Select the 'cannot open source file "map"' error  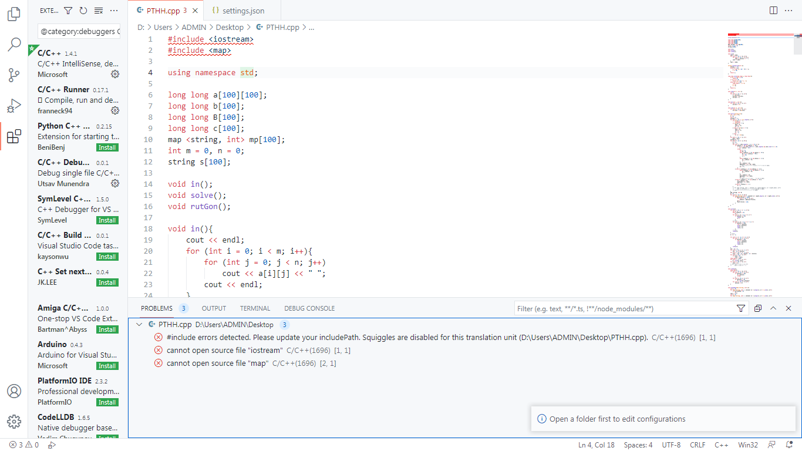pos(464,363)
